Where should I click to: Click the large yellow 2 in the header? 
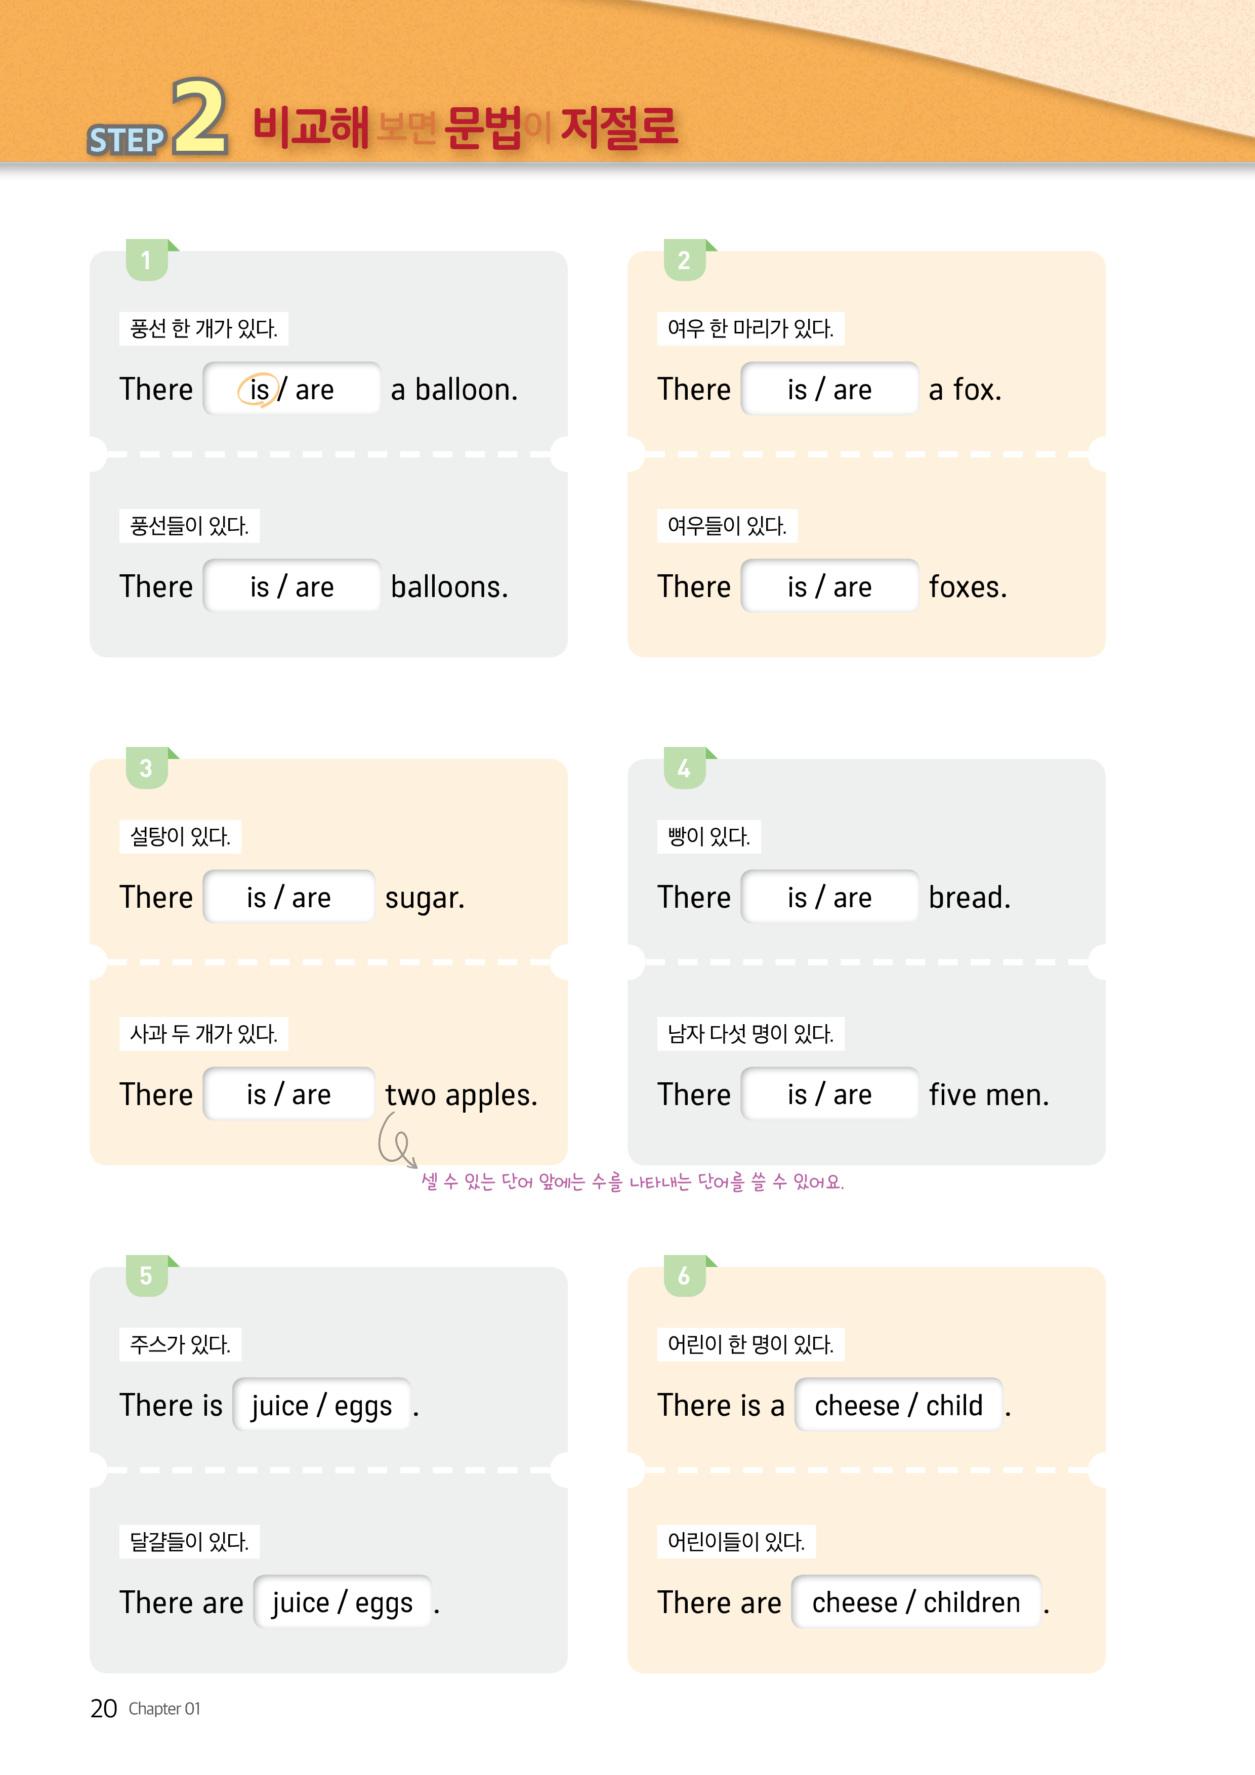coord(199,118)
